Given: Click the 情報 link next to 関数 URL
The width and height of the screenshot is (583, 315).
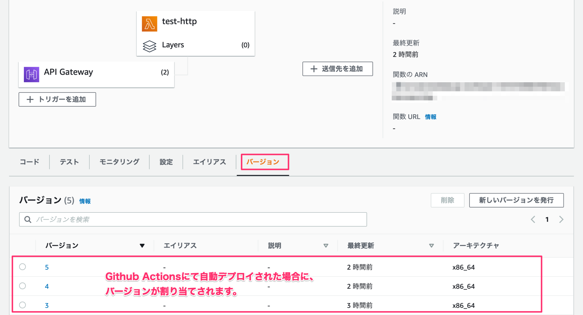Looking at the screenshot, I should tap(430, 117).
